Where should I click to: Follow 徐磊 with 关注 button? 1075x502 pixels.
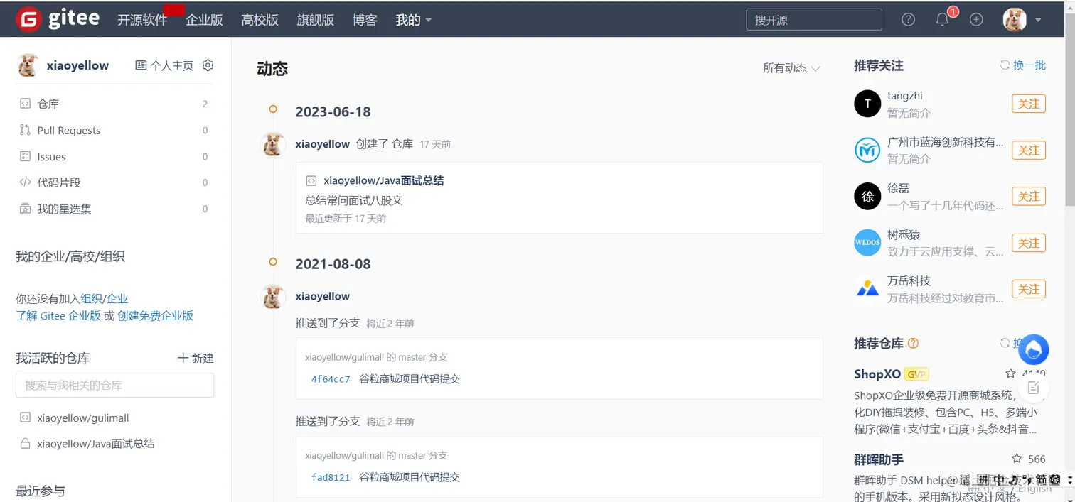1029,197
